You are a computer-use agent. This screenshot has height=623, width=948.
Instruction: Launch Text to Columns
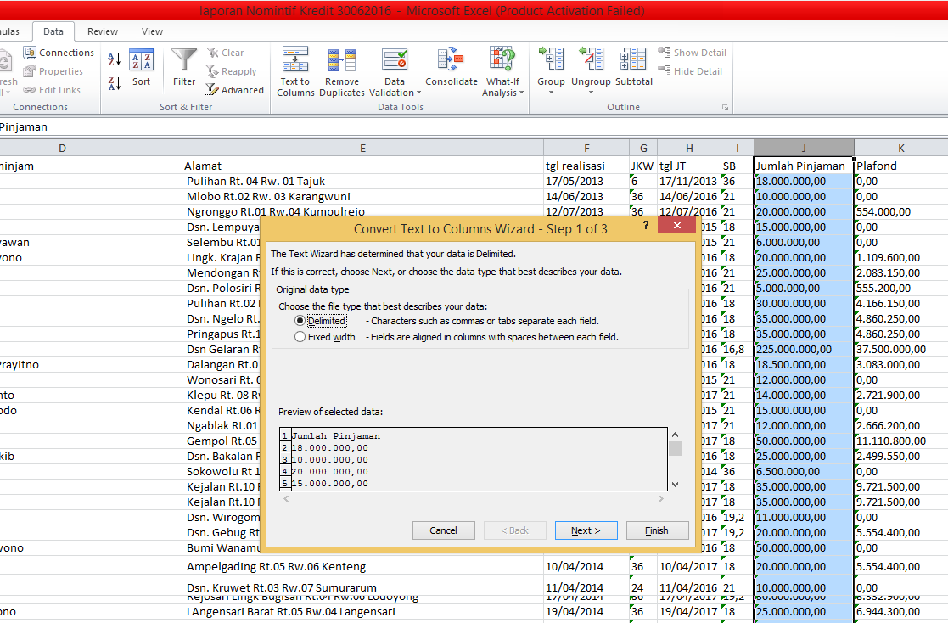coord(295,71)
